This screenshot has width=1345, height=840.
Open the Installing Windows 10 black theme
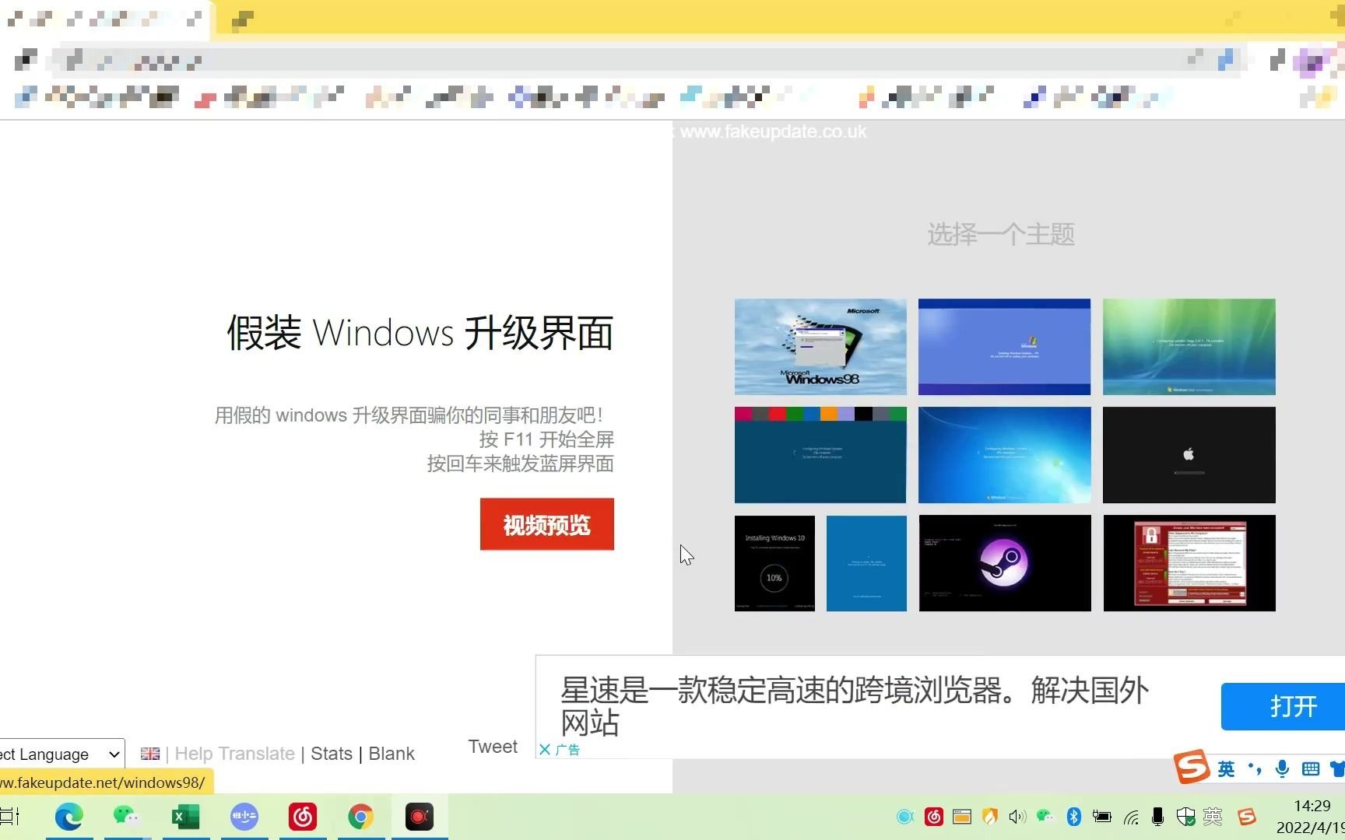[774, 563]
